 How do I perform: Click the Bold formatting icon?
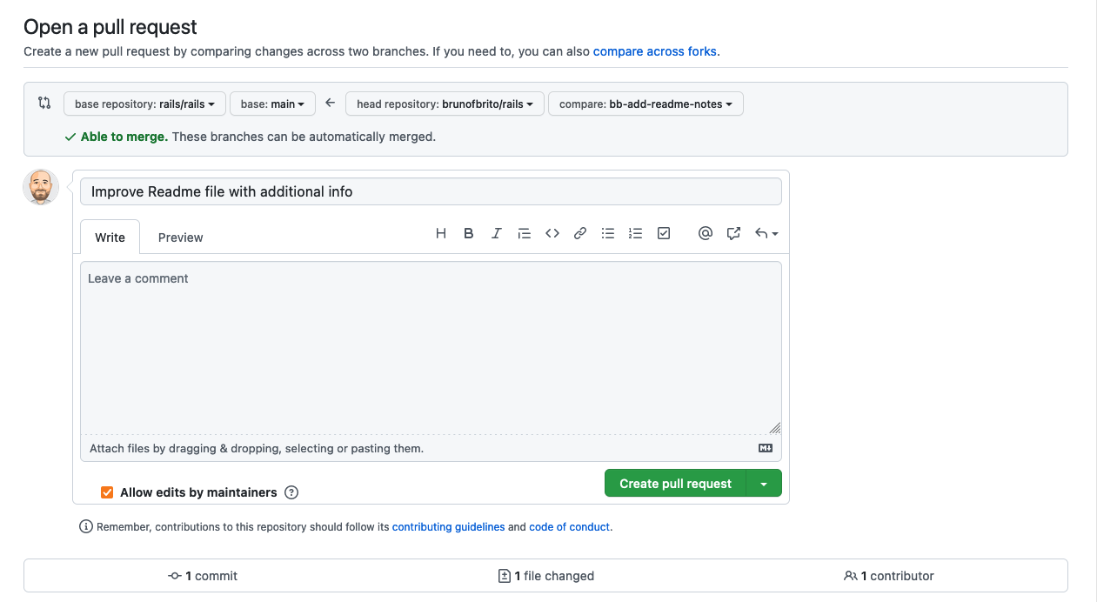(x=468, y=233)
